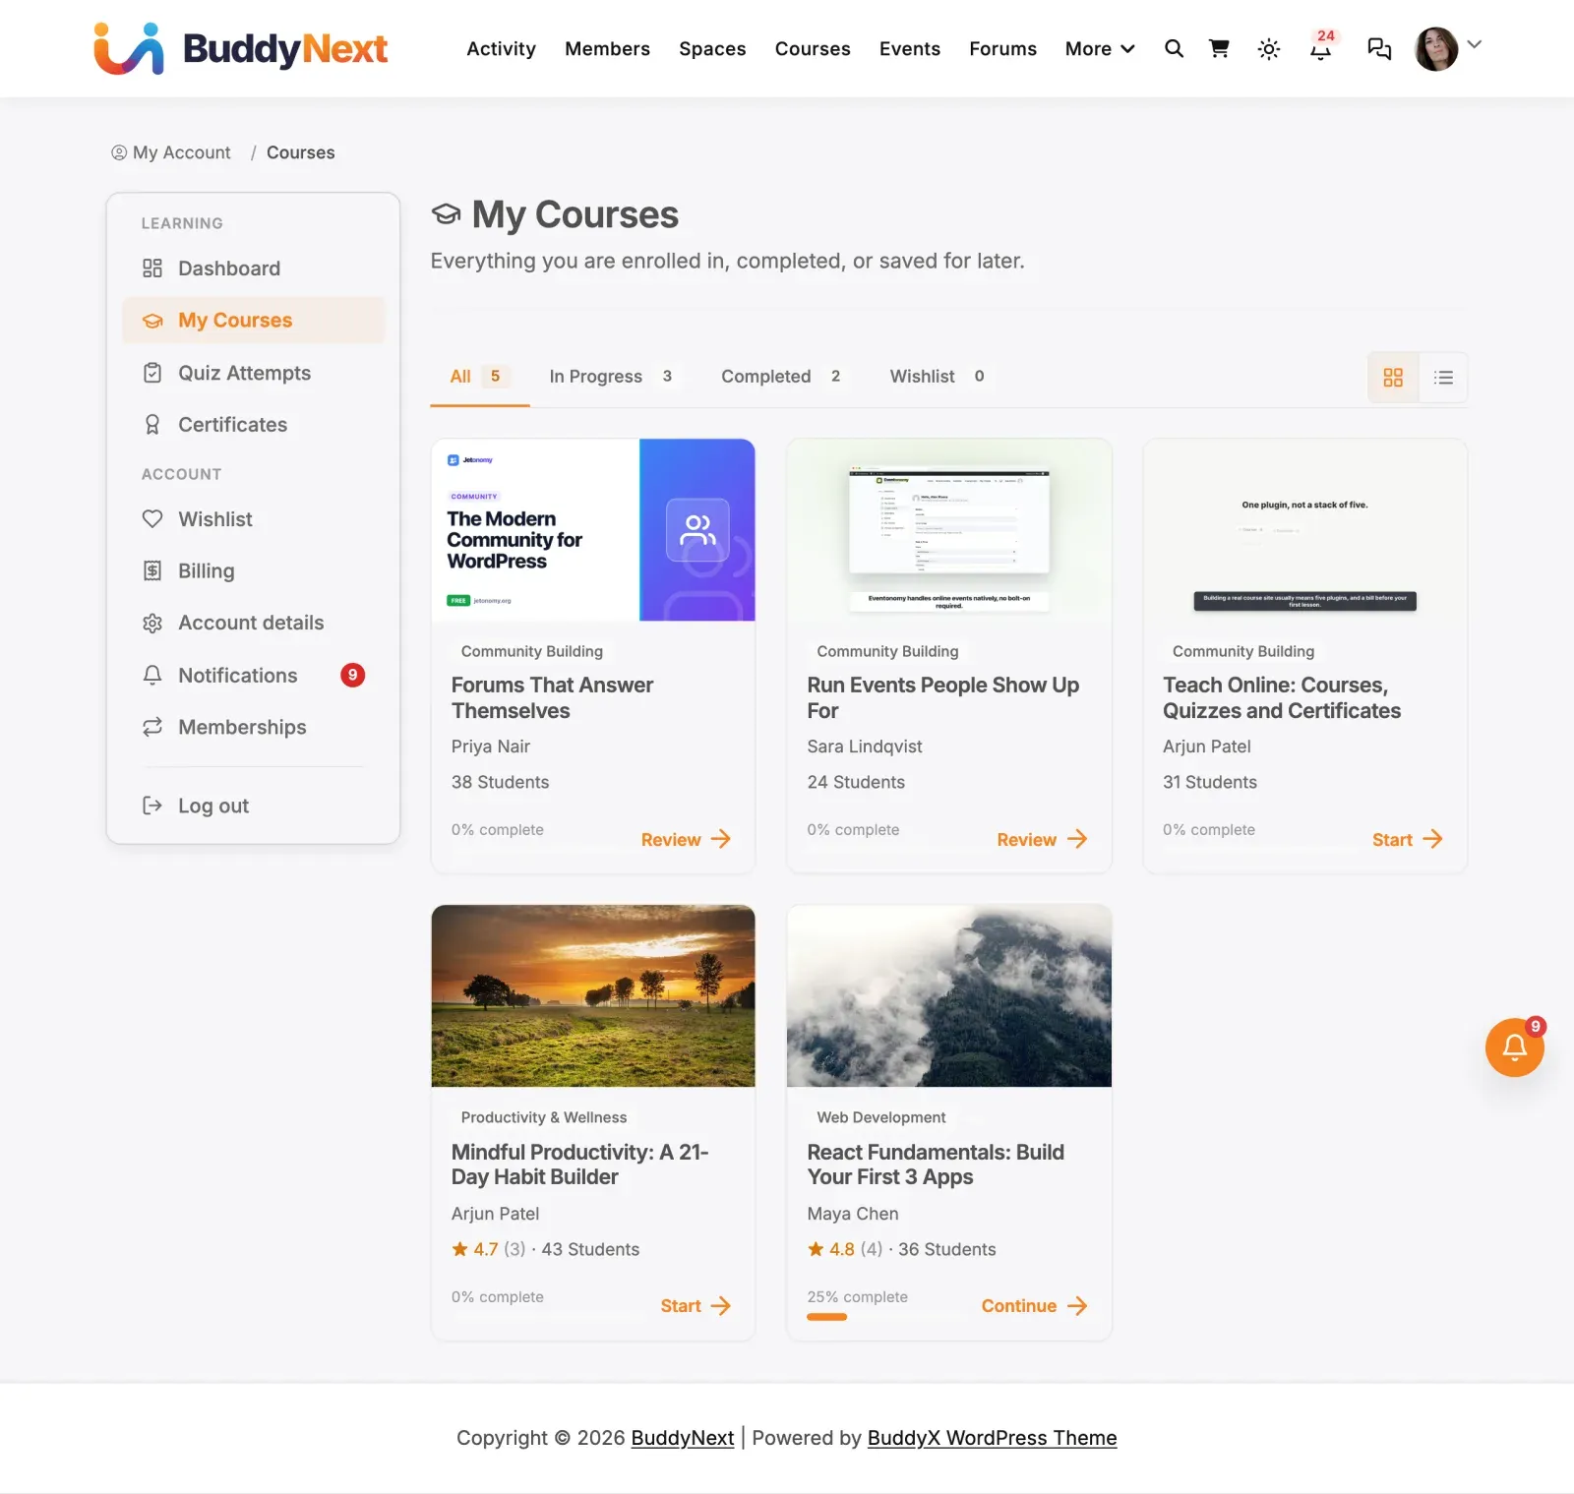The image size is (1574, 1494).
Task: Open the messages chat icon
Action: 1379,49
